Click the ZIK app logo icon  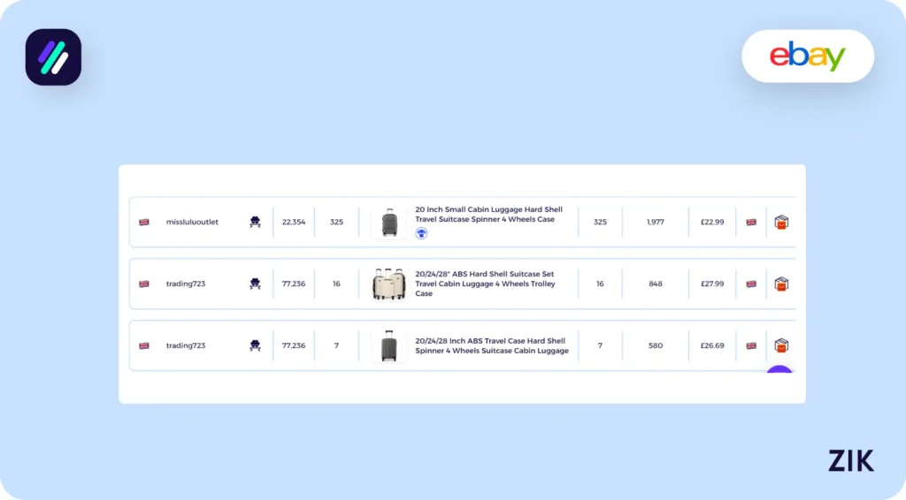(x=53, y=57)
